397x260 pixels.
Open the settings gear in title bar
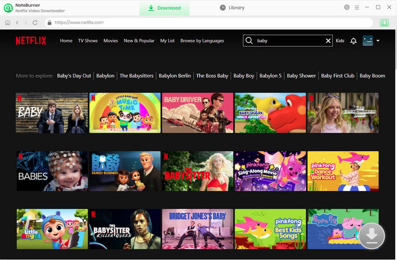pos(347,7)
